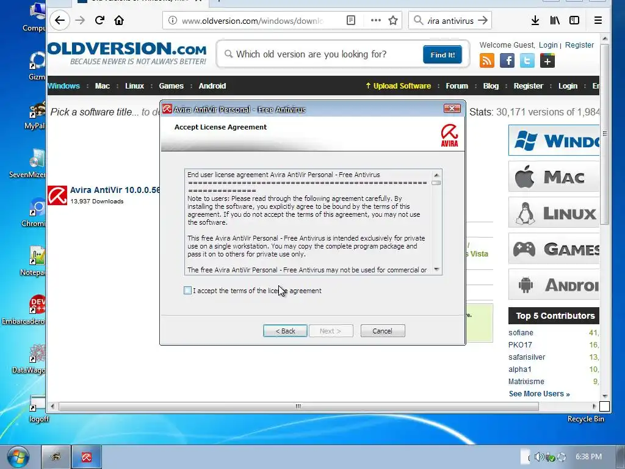Select Linux in site navigation
Screen dimensions: 625x469
click(134, 85)
